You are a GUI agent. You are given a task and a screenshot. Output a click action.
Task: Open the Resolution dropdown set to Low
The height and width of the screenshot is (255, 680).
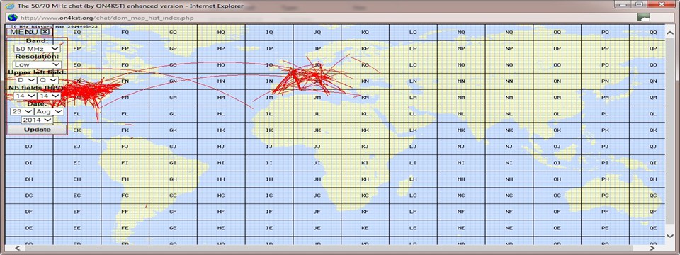tap(38, 64)
